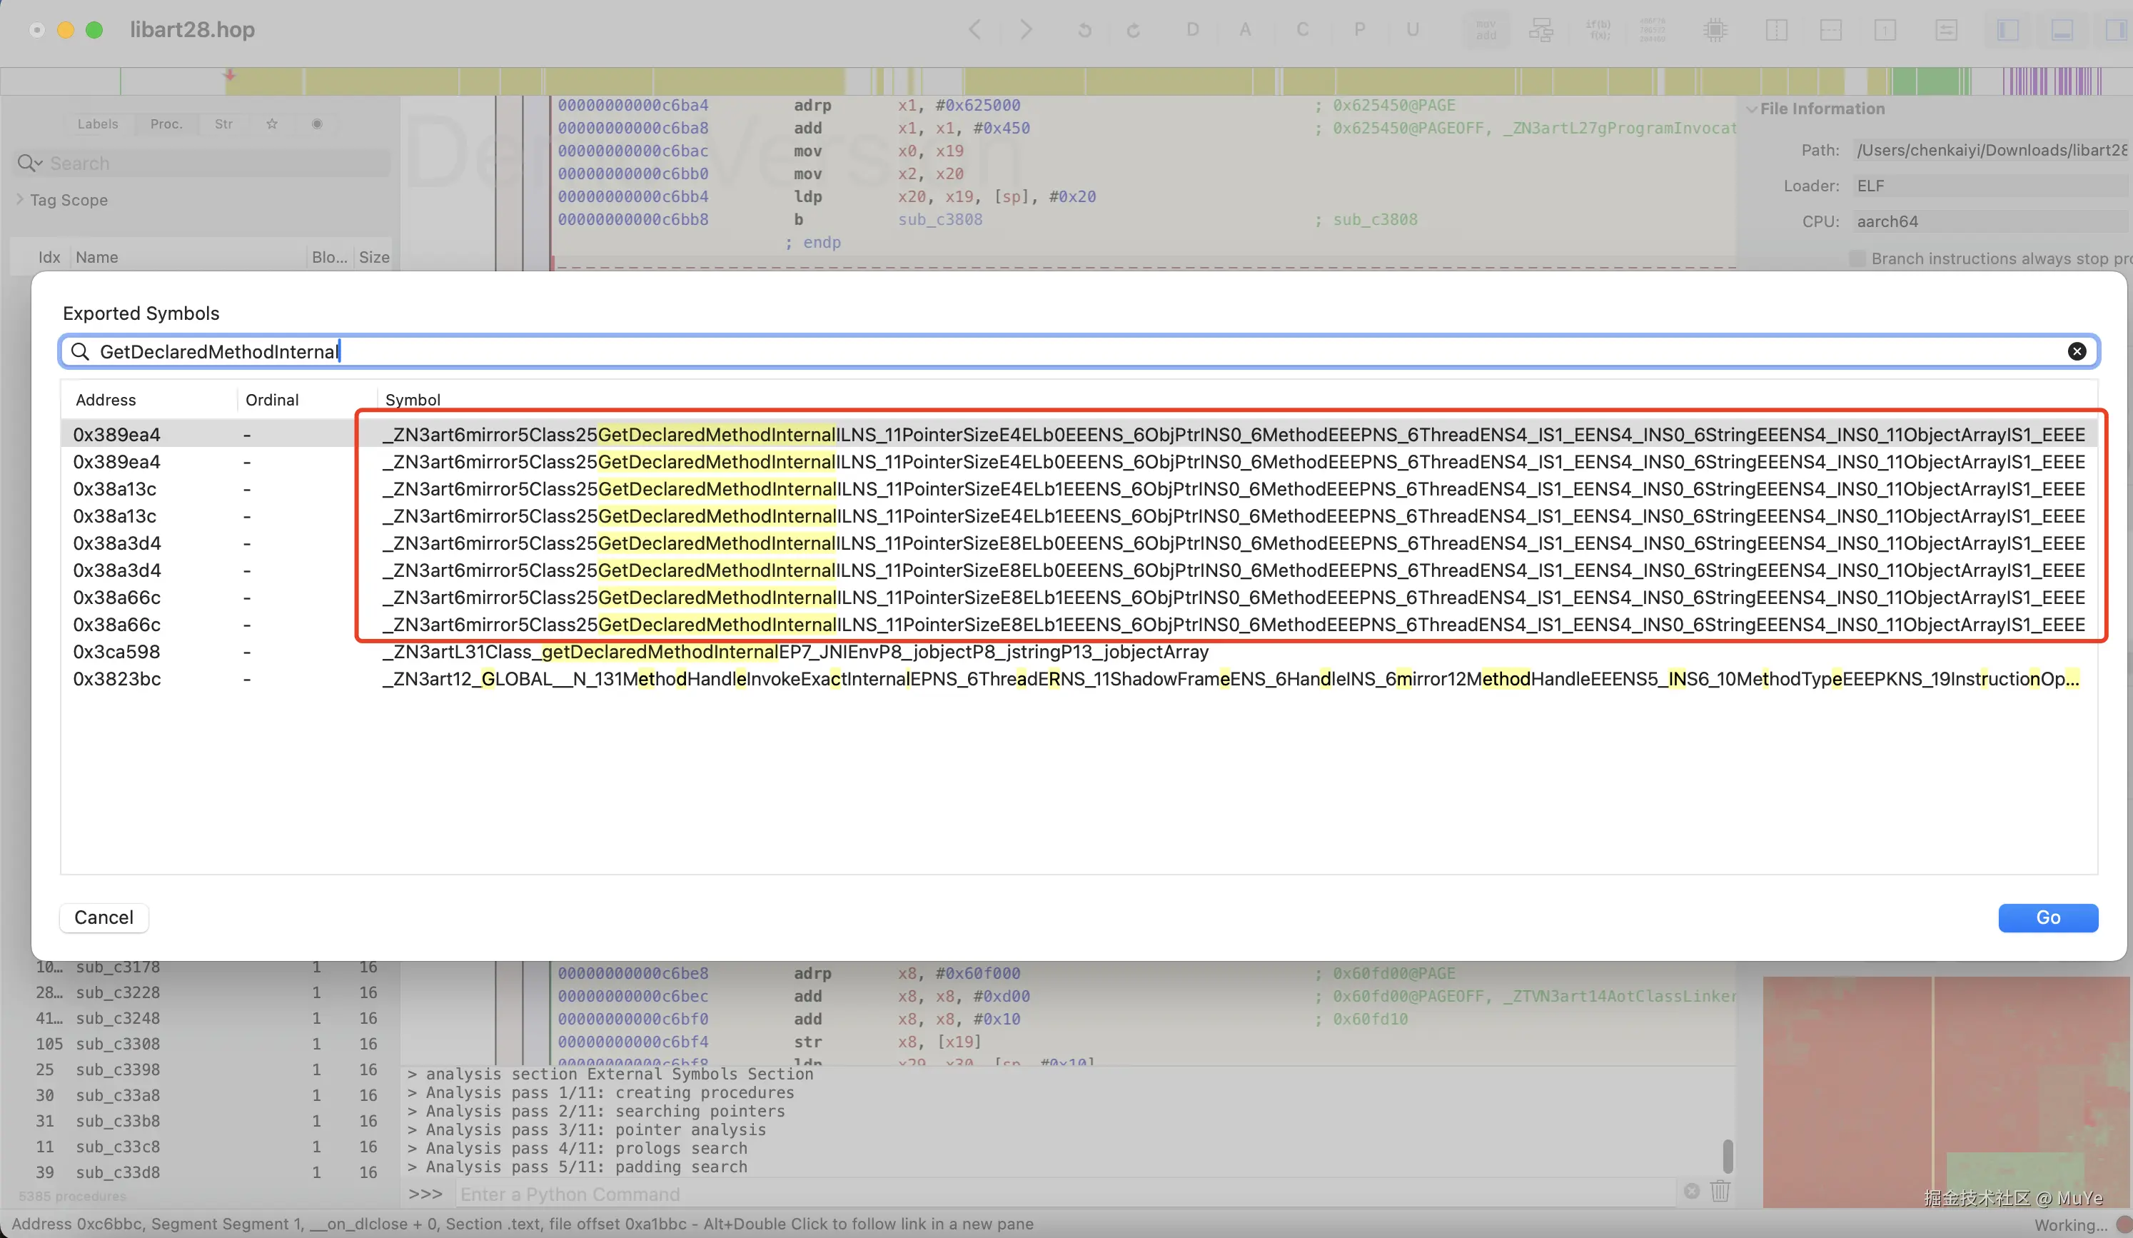The image size is (2133, 1238).
Task: Click the CPU chip toolbar icon
Action: (x=1715, y=31)
